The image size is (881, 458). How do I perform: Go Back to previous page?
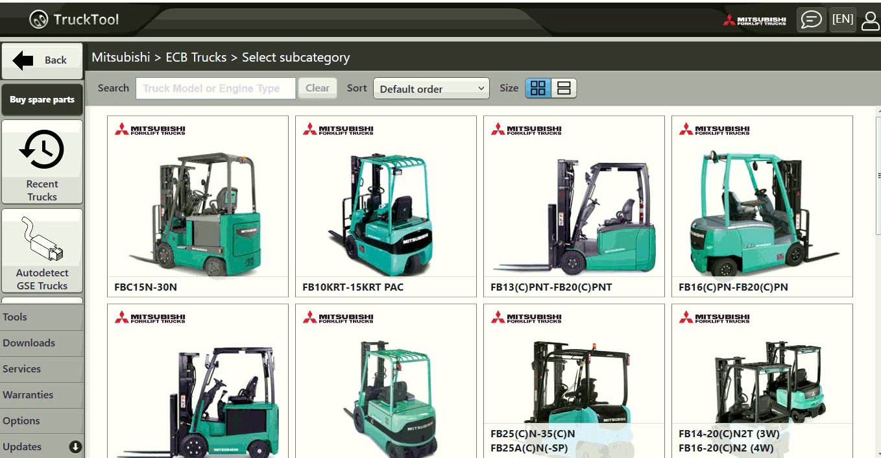click(42, 60)
